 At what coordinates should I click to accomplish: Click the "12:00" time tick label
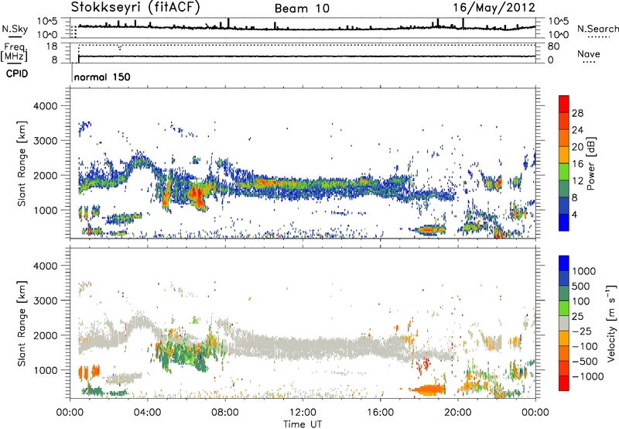click(303, 413)
